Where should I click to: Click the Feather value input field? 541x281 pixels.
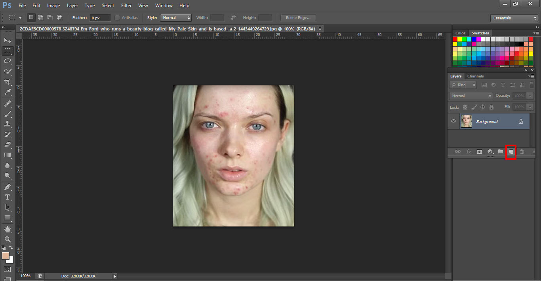(100, 17)
